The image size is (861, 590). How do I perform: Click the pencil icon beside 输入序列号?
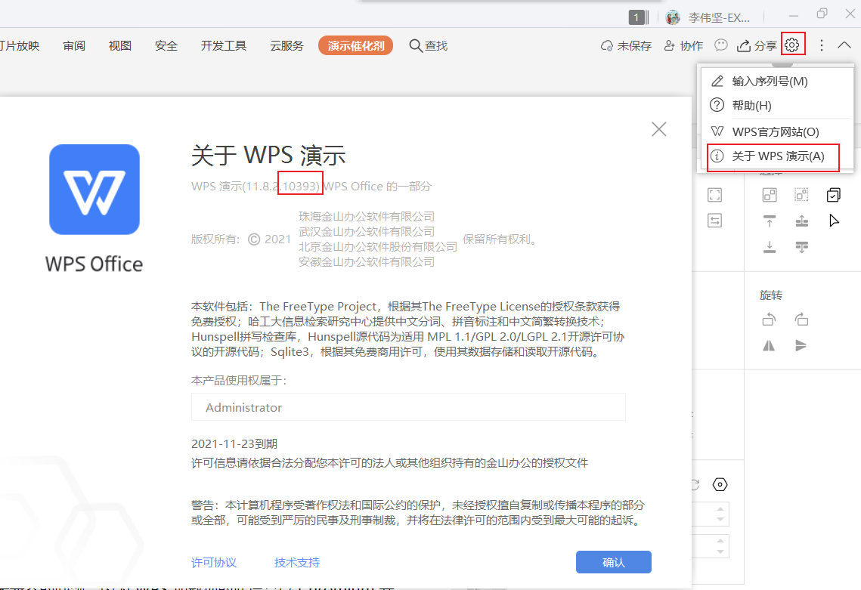coord(717,82)
